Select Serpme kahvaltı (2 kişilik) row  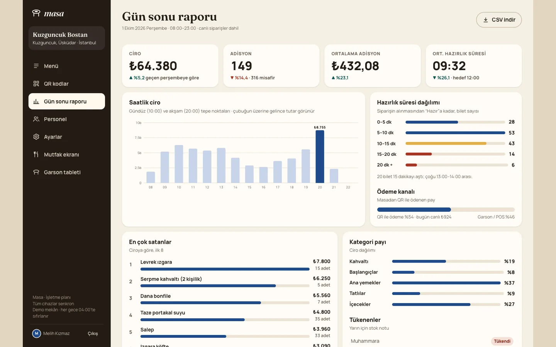(x=230, y=282)
